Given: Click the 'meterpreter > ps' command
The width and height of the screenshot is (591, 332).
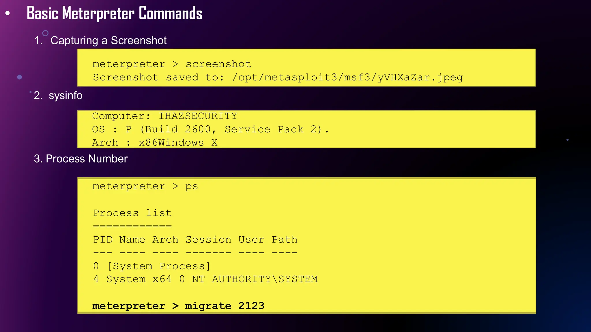Looking at the screenshot, I should coord(145,186).
